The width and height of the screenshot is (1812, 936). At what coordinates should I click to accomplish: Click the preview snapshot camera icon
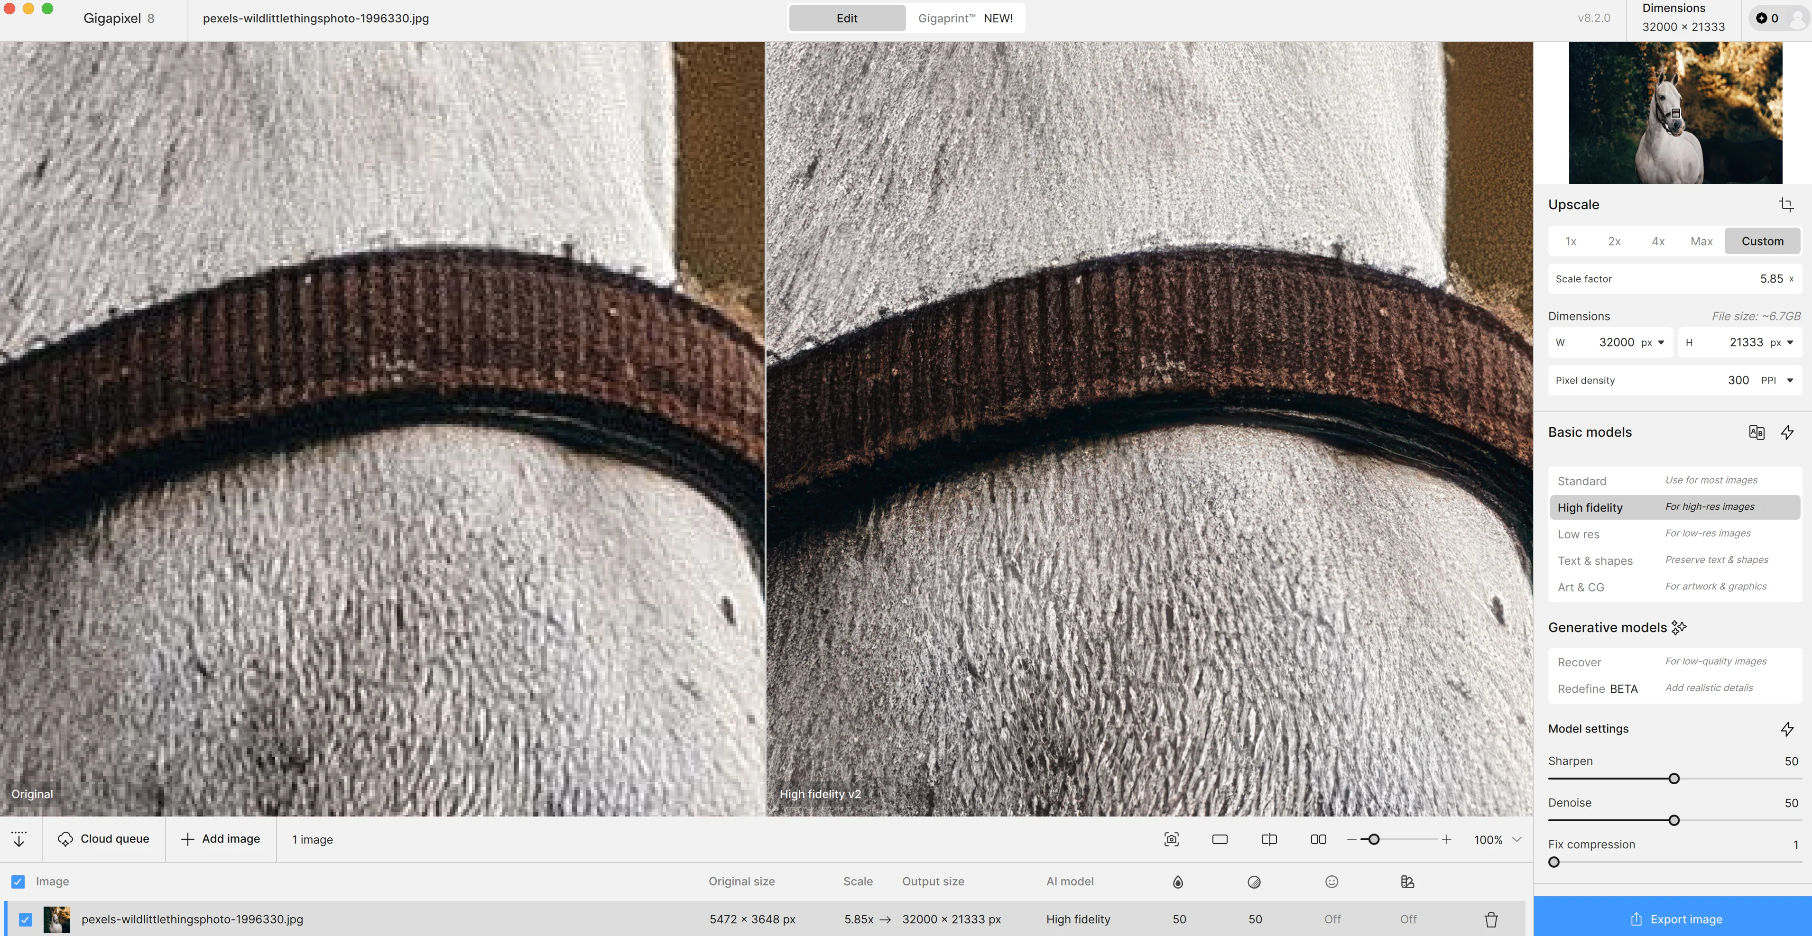(1171, 839)
